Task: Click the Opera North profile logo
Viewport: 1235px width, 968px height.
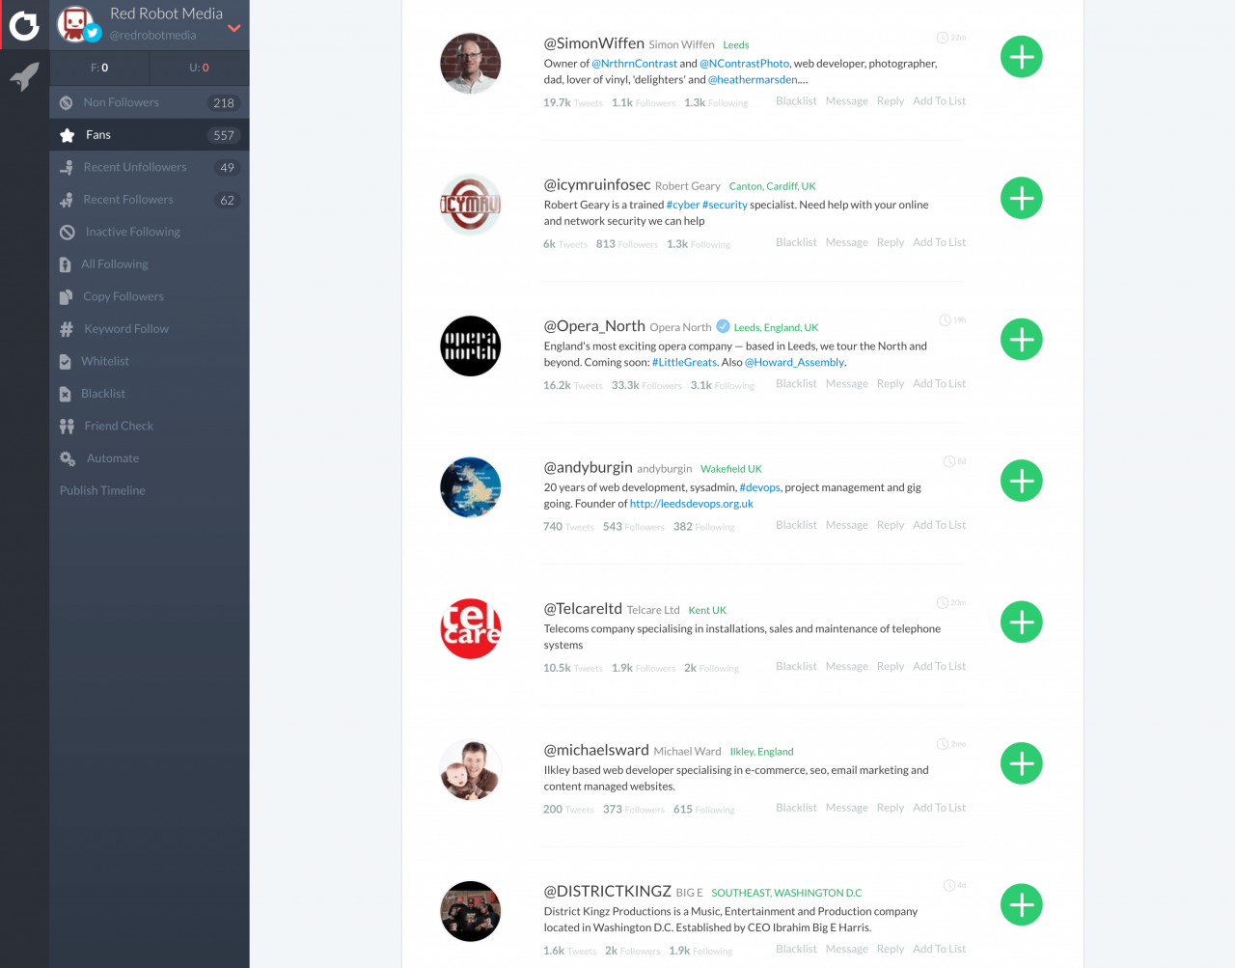Action: pyautogui.click(x=471, y=346)
